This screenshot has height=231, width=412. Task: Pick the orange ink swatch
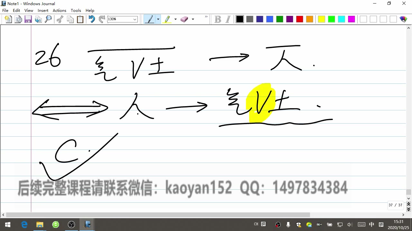tap(310, 19)
